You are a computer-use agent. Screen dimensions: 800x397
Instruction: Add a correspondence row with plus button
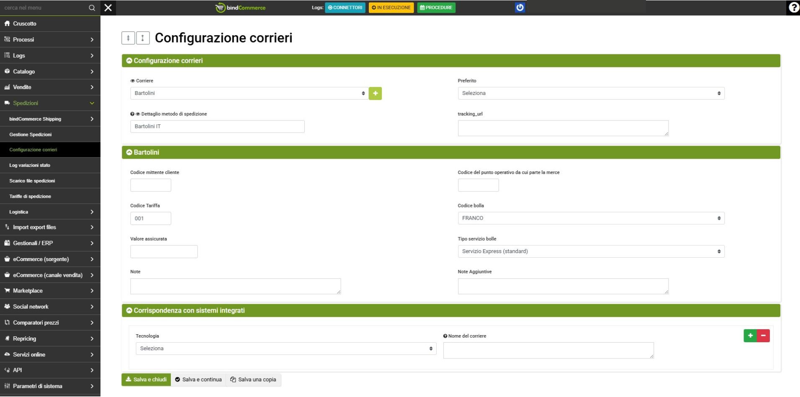750,336
